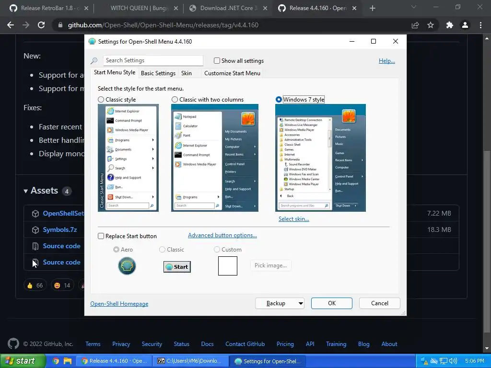Open the Backup button dropdown arrow
The image size is (491, 368).
(300, 303)
